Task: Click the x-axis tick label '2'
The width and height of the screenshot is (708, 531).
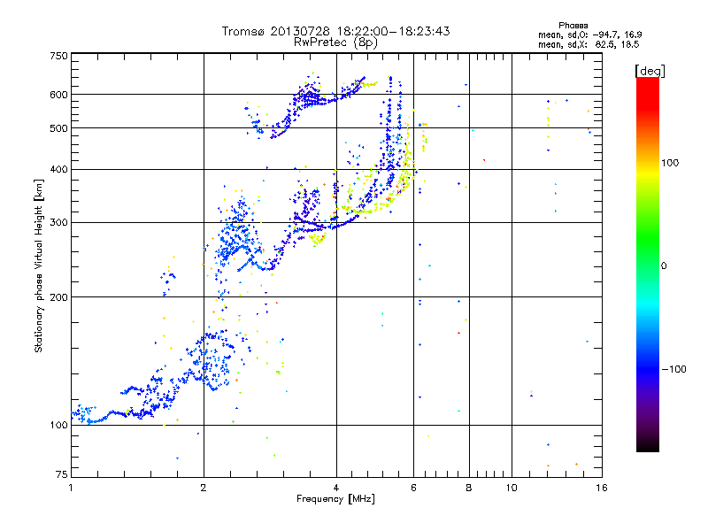Action: point(204,488)
